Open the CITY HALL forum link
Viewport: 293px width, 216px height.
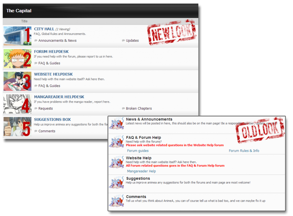(x=44, y=29)
